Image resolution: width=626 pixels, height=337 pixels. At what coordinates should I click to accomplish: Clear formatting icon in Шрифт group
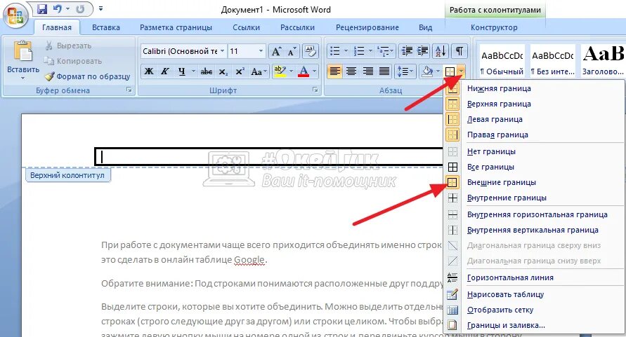tap(311, 51)
